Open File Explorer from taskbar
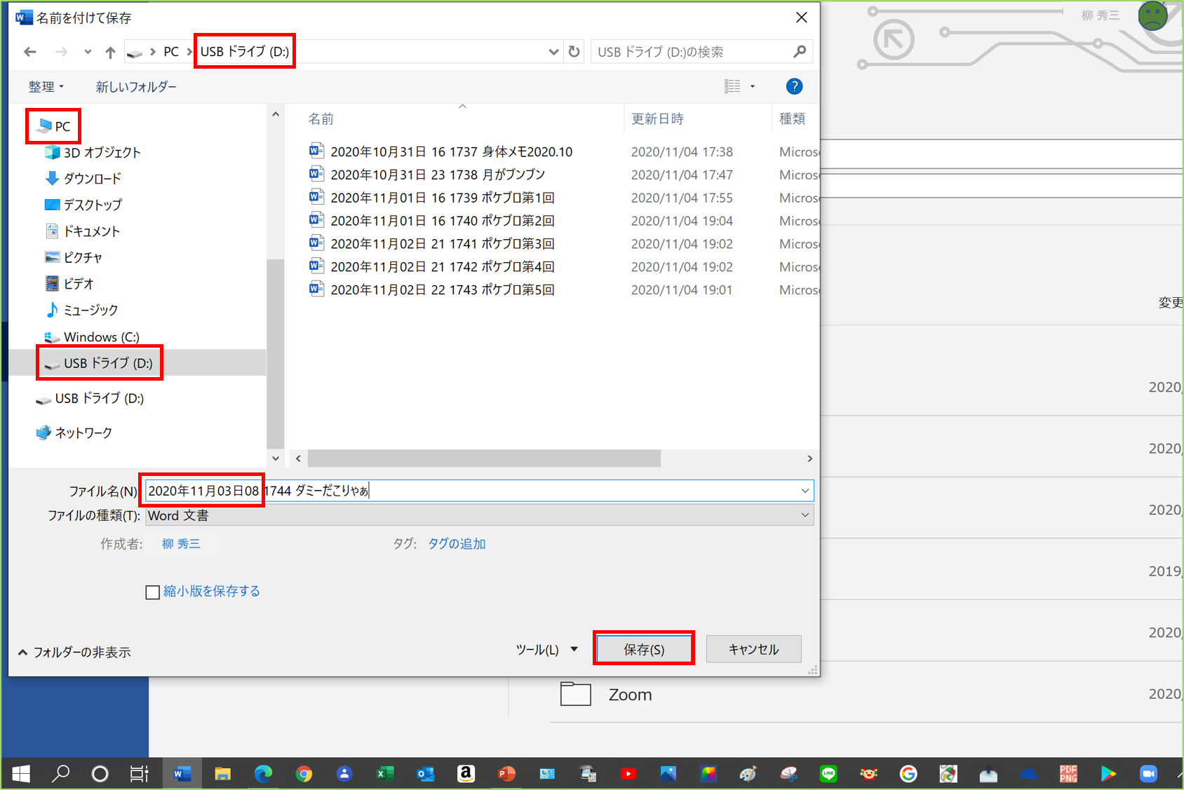Screen dimensions: 1184x790 point(223,774)
